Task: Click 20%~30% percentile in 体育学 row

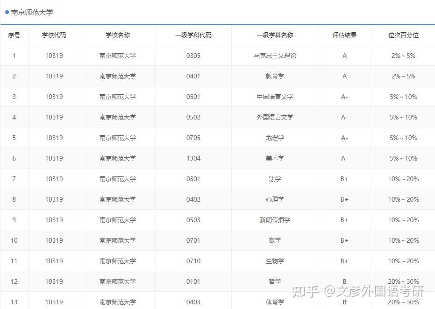Action: click(x=403, y=302)
